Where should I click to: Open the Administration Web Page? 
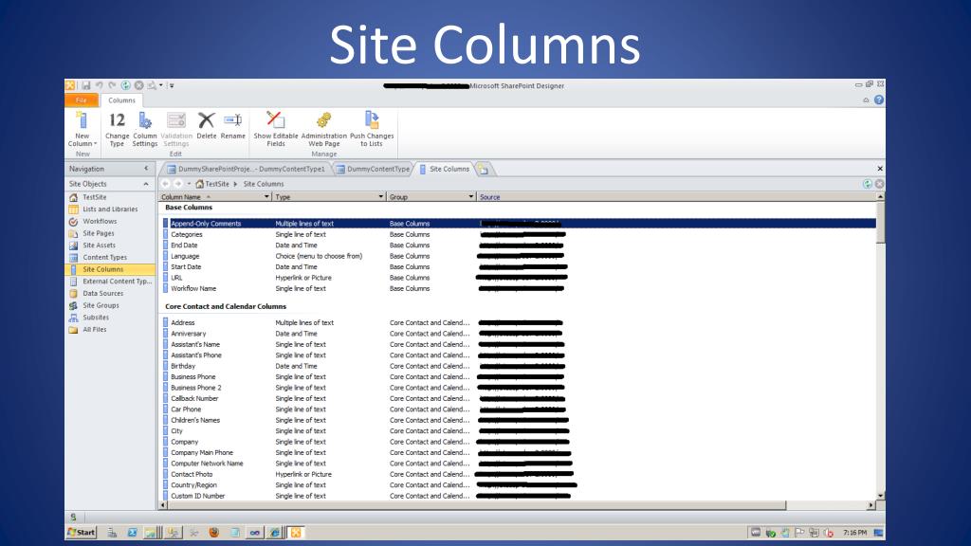324,129
